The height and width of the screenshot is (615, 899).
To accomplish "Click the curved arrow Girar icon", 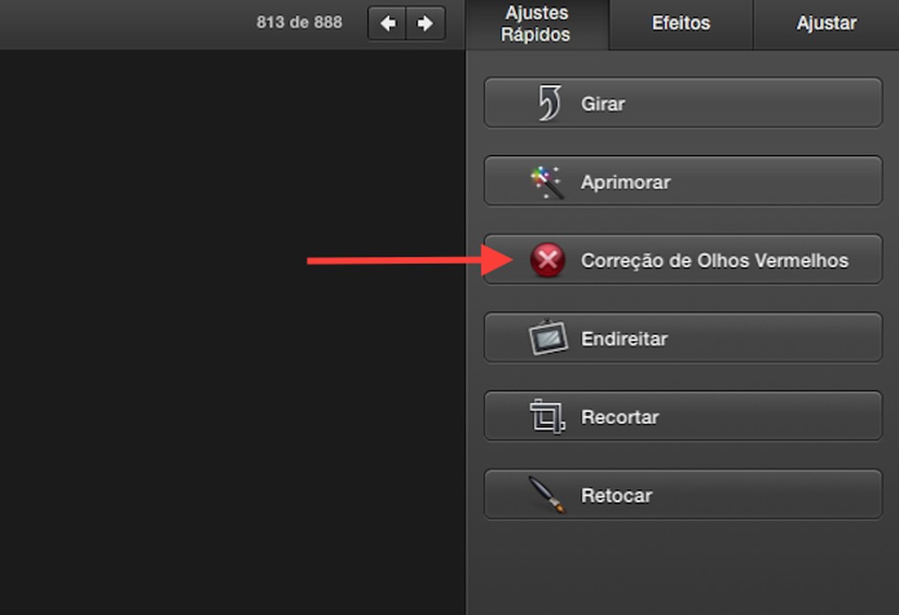I will pyautogui.click(x=548, y=103).
